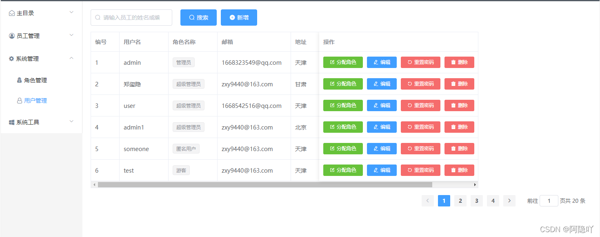Click the scrollbar right arrow
Image resolution: width=600 pixels, height=237 pixels.
[x=475, y=185]
